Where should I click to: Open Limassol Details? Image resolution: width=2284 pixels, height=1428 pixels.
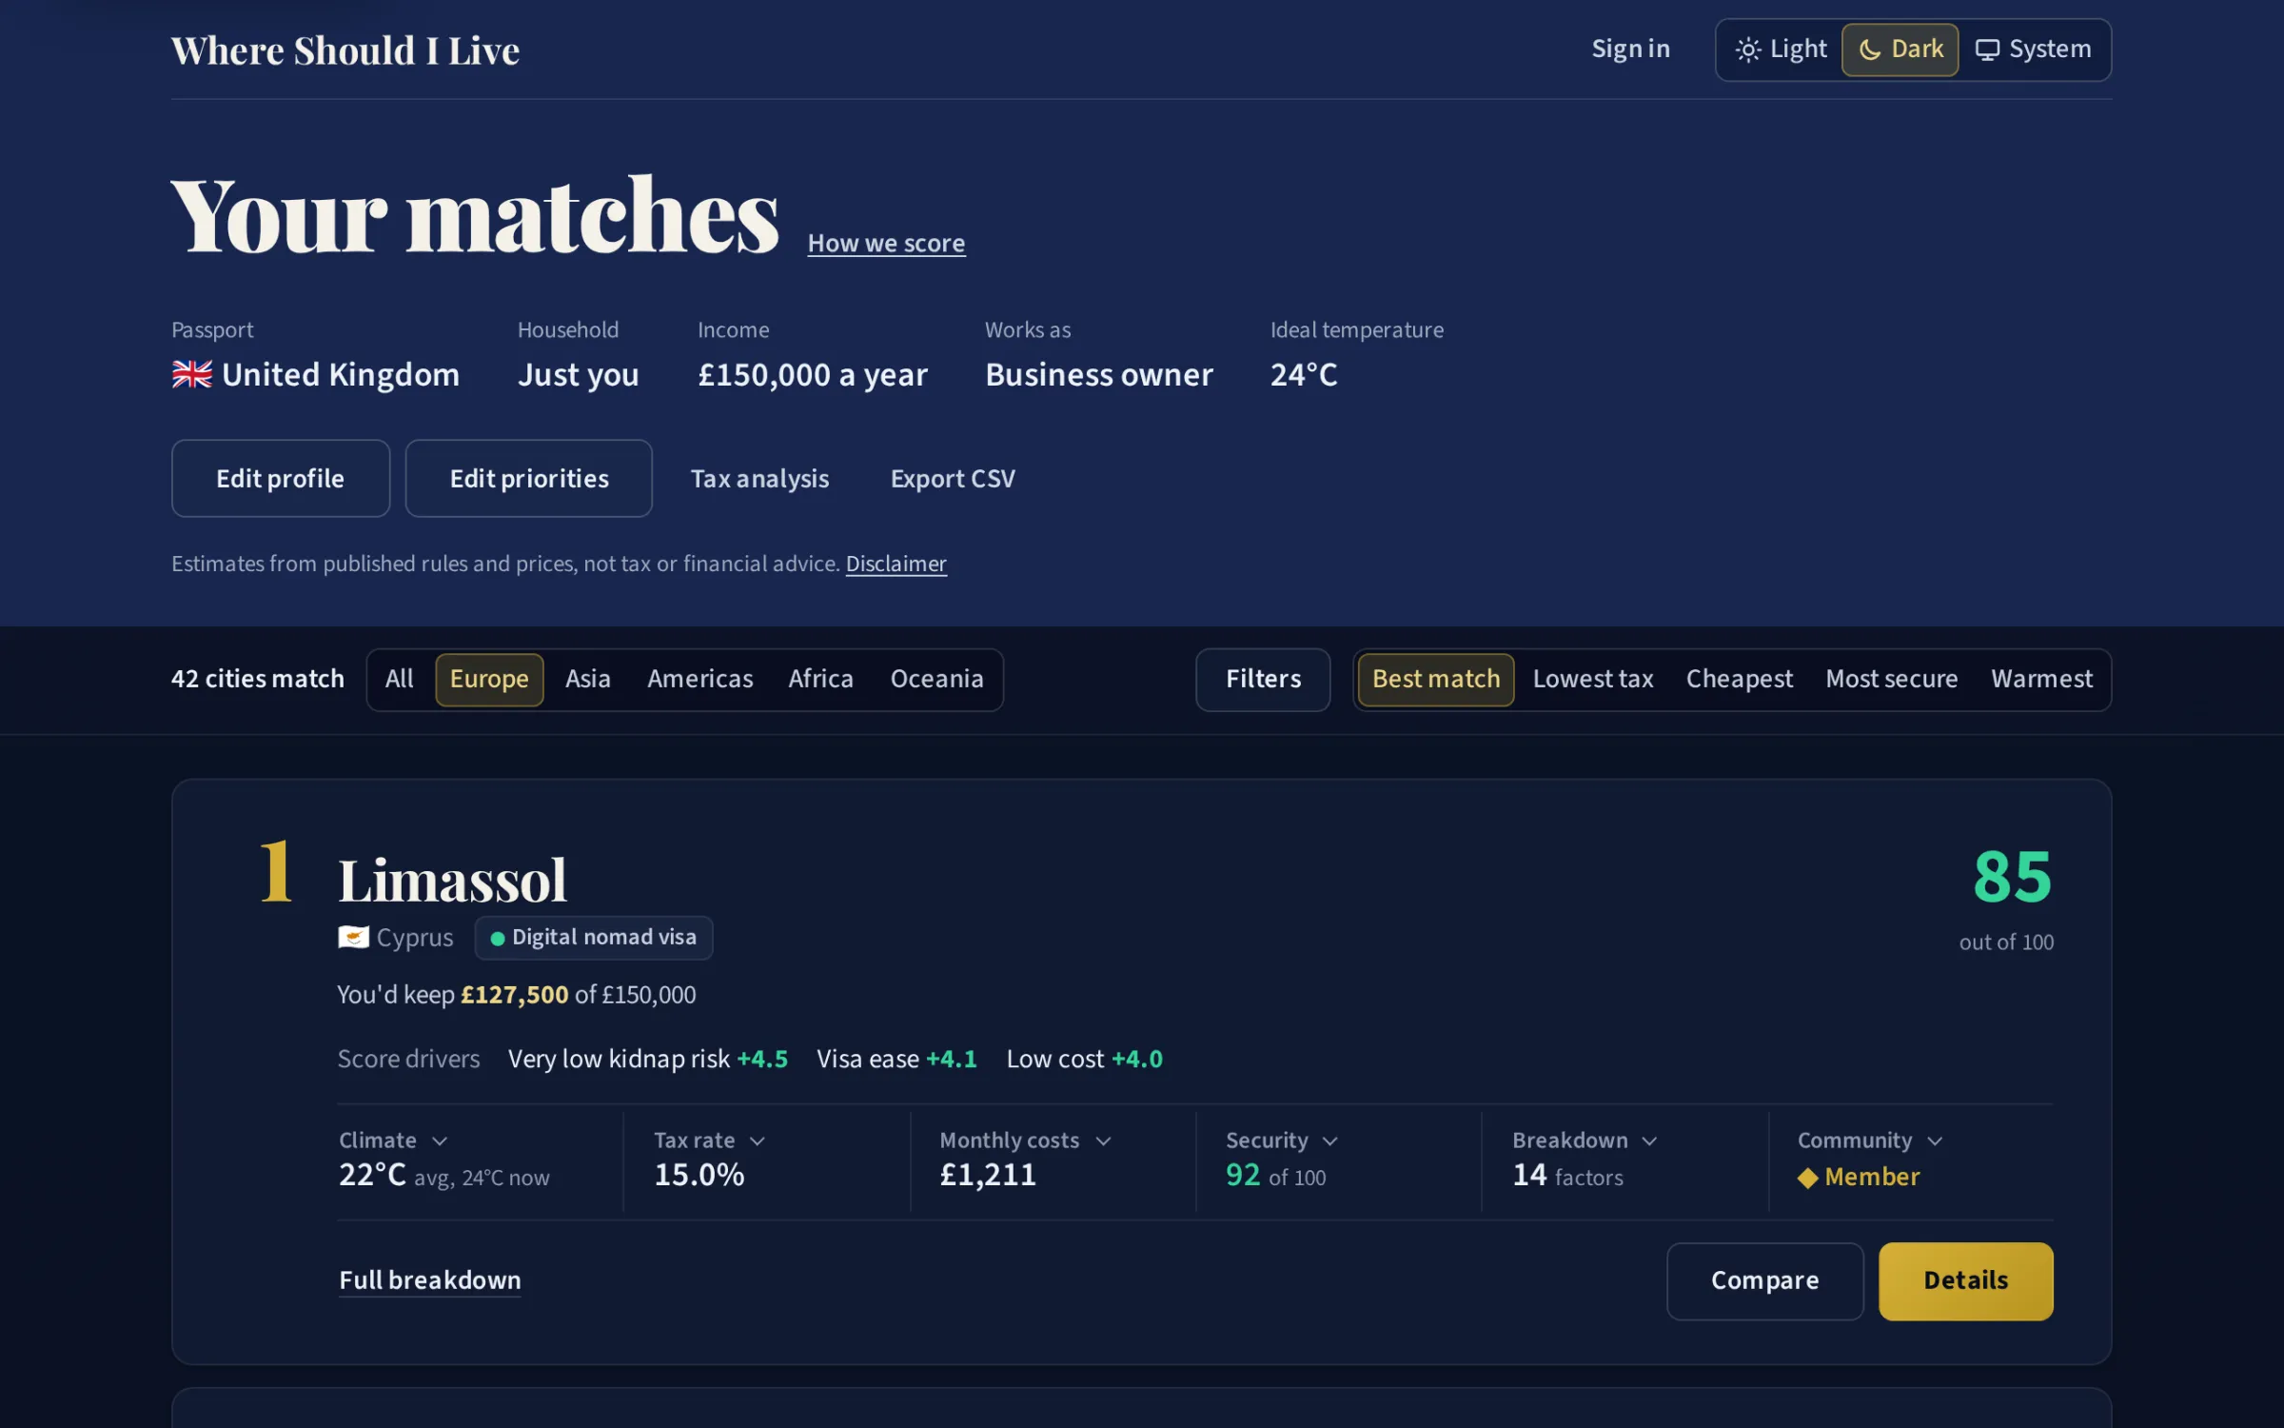coord(1965,1280)
